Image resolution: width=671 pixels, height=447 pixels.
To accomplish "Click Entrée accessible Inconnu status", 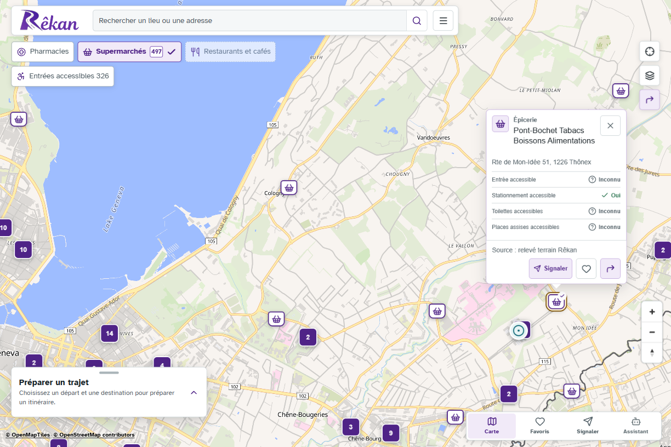I will click(604, 180).
